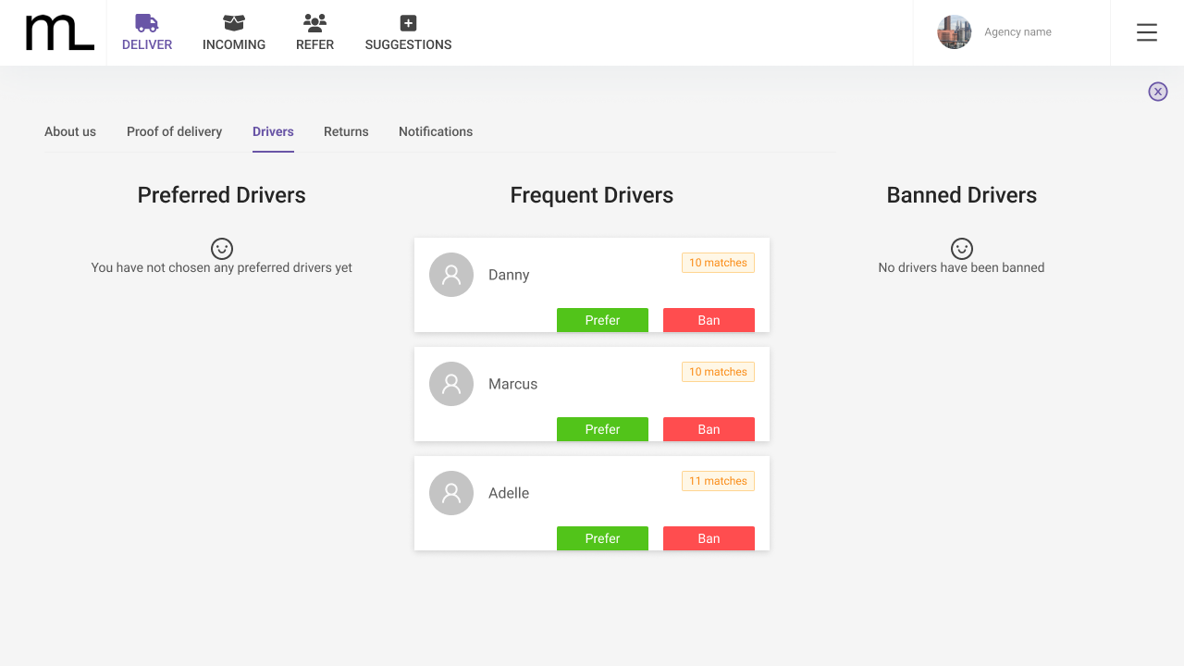Click Marcus's avatar placeholder
The height and width of the screenshot is (666, 1184).
(450, 383)
